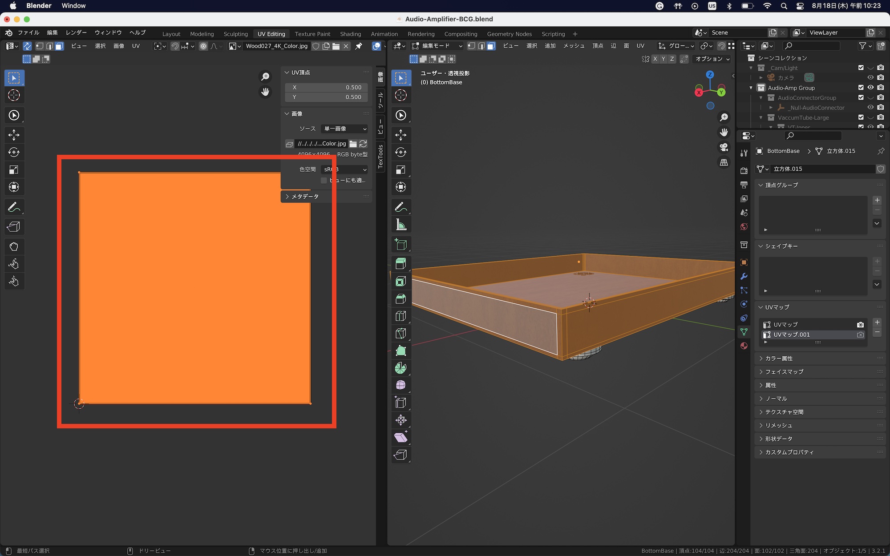Viewport: 890px width, 556px height.
Task: Select the Annotate tool in the UV editor
Action: pos(14,207)
